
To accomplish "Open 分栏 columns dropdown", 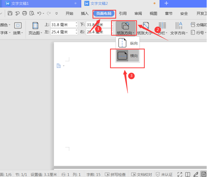I will coord(162,28).
